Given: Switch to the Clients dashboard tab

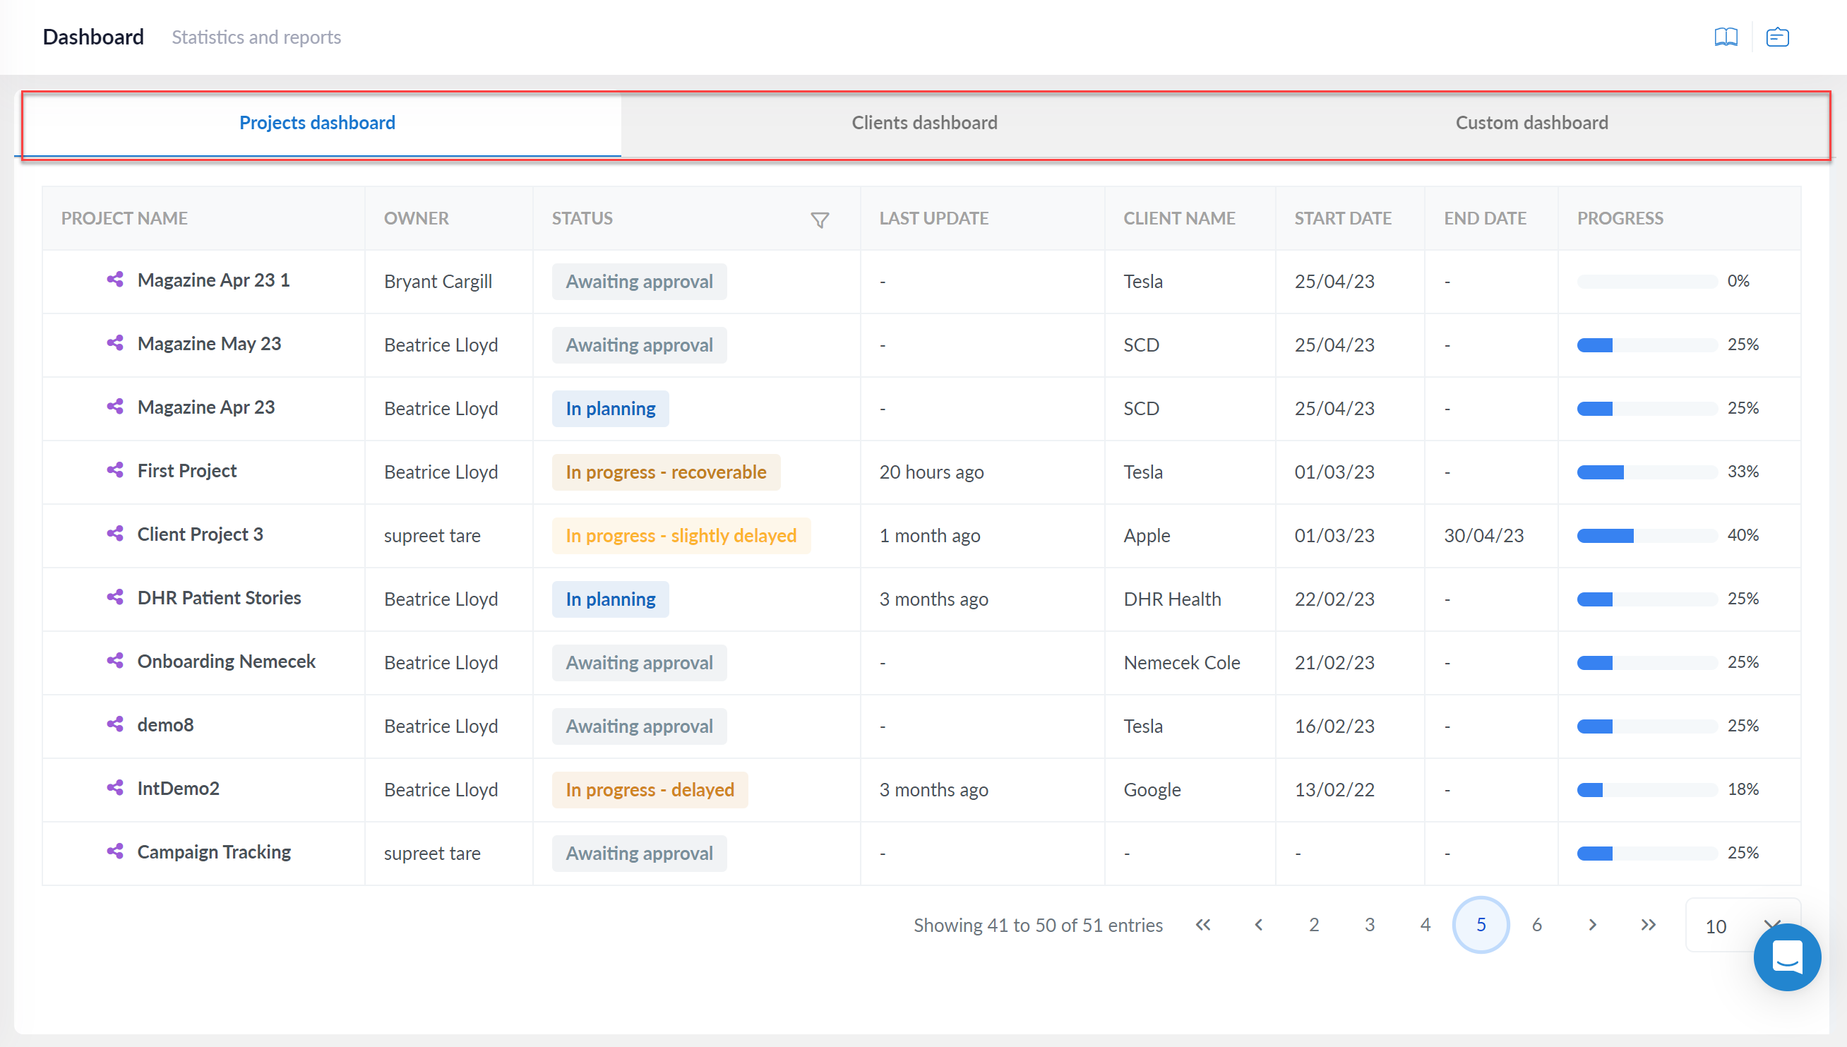Looking at the screenshot, I should (x=925, y=122).
